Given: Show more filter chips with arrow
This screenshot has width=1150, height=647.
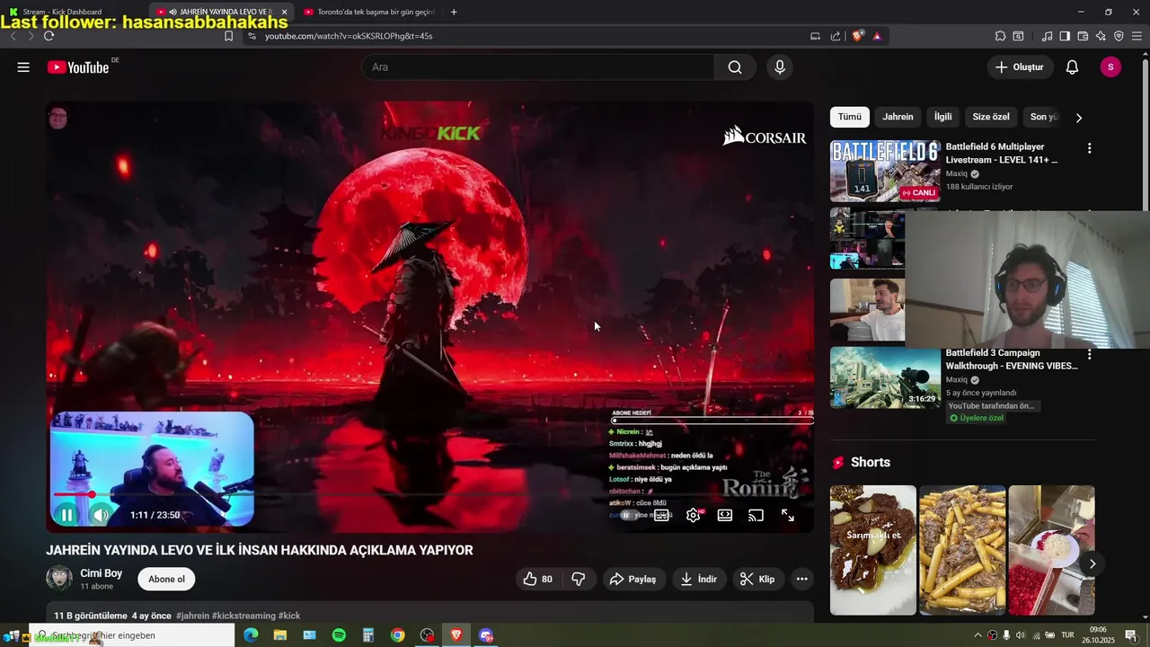Looking at the screenshot, I should [x=1079, y=118].
